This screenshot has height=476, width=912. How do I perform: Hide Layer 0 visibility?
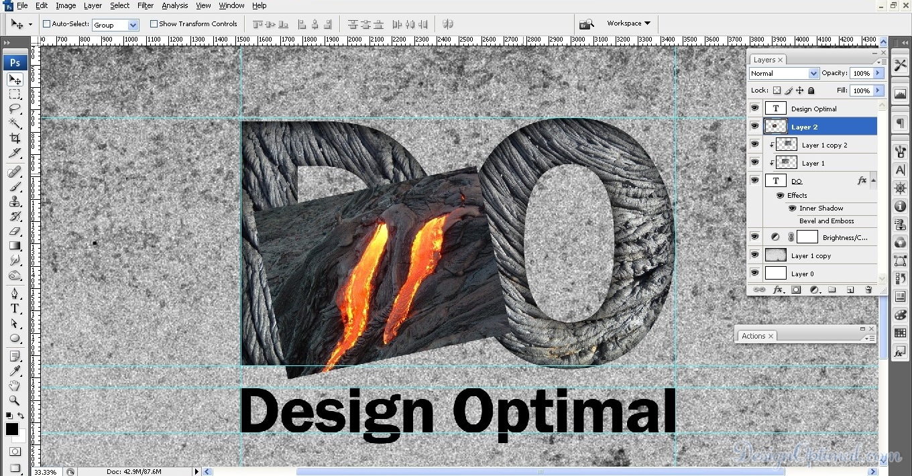tap(754, 273)
